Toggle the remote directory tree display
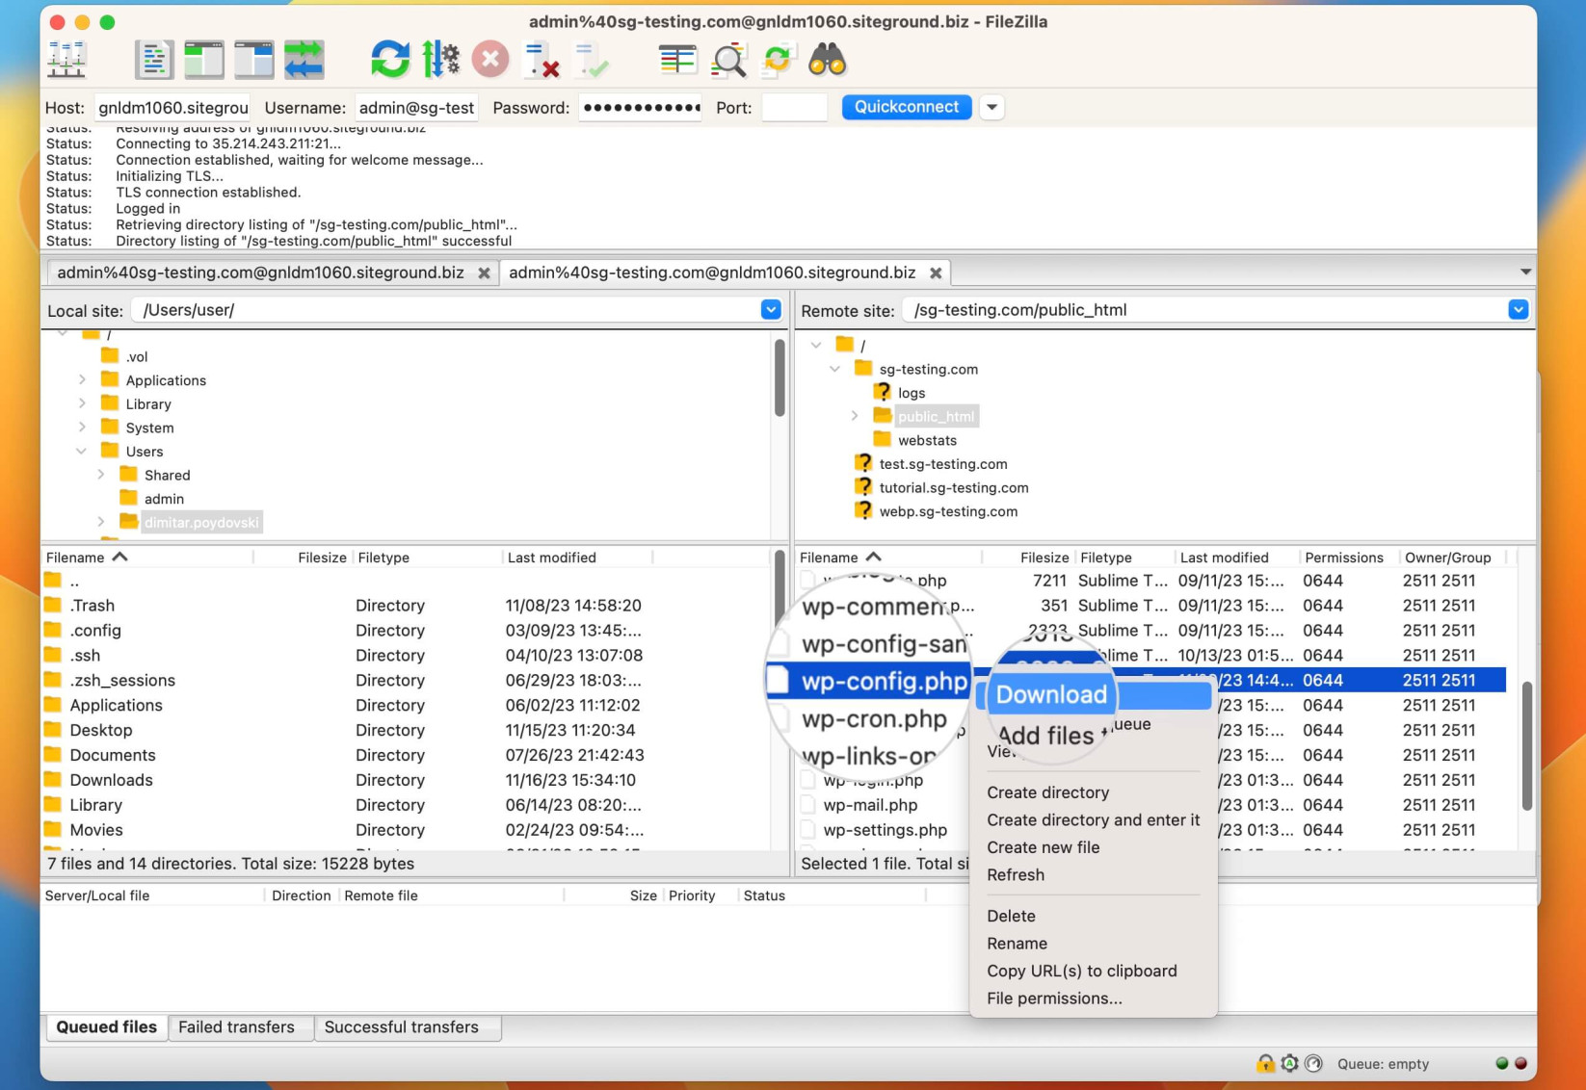Screen dimensions: 1586x1090 [x=254, y=60]
